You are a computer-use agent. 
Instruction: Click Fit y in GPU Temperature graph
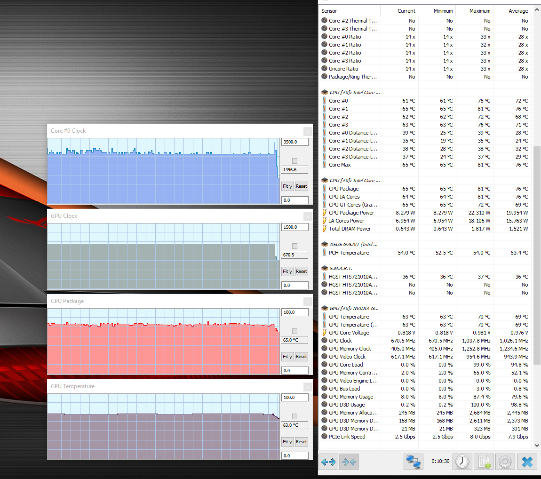coord(287,442)
